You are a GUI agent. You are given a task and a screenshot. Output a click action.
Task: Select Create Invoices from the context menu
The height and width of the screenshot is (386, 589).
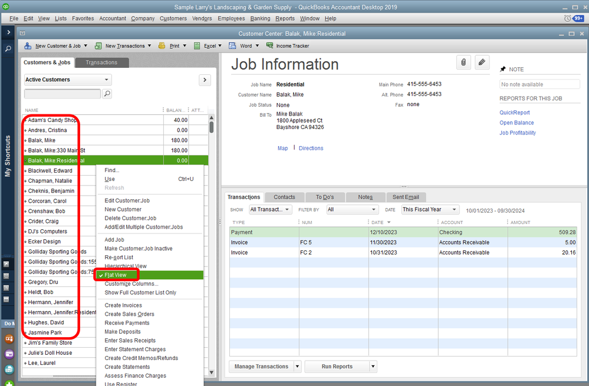[x=123, y=305]
